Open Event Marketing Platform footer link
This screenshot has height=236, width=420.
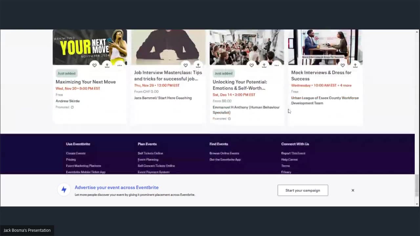point(83,166)
